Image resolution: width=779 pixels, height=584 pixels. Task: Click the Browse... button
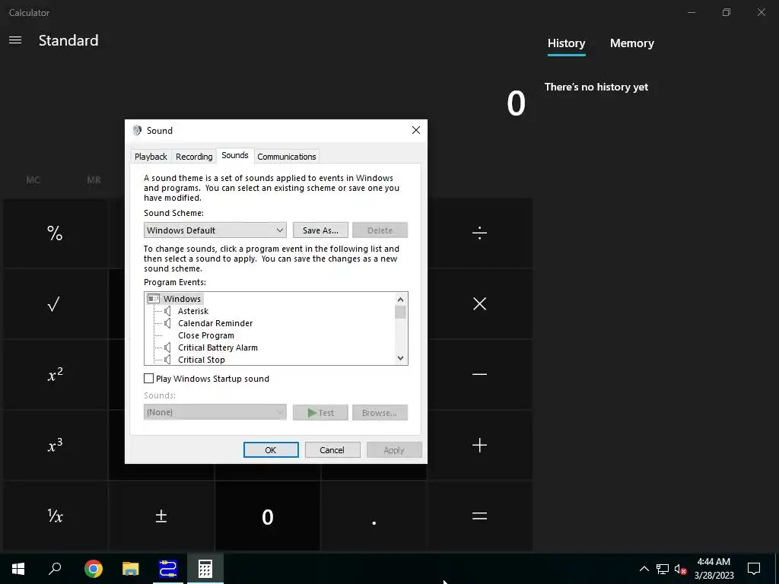point(380,413)
